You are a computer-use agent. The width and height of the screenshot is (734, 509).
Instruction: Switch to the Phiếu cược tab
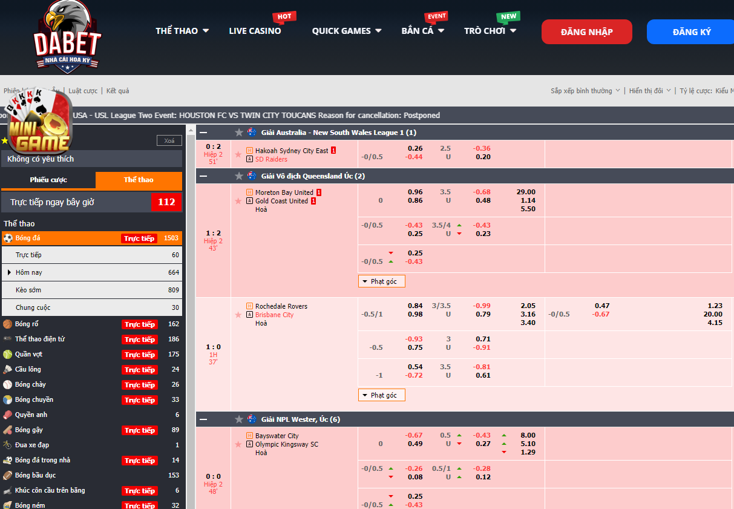(48, 180)
